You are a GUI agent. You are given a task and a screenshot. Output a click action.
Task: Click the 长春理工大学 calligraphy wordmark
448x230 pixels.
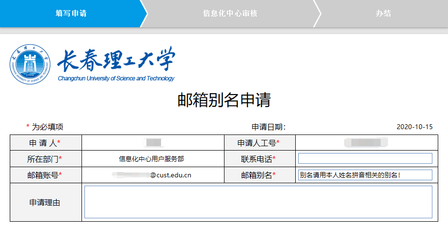tap(115, 60)
